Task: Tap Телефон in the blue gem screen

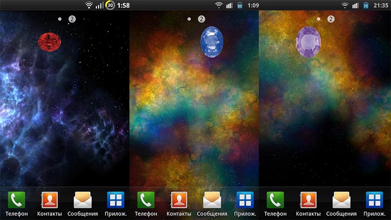Action: point(146,200)
